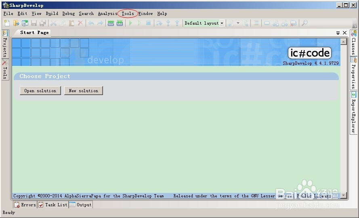Open the Search menu

pos(86,13)
